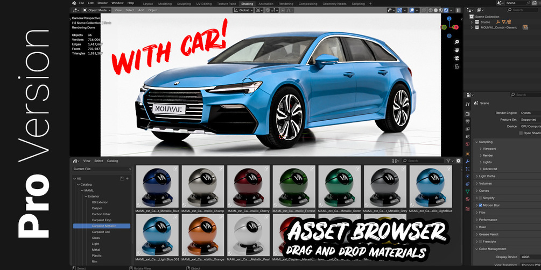Screen dimensions: 541x270
Task: Enable the Simplify checkbox
Action: (x=480, y=198)
